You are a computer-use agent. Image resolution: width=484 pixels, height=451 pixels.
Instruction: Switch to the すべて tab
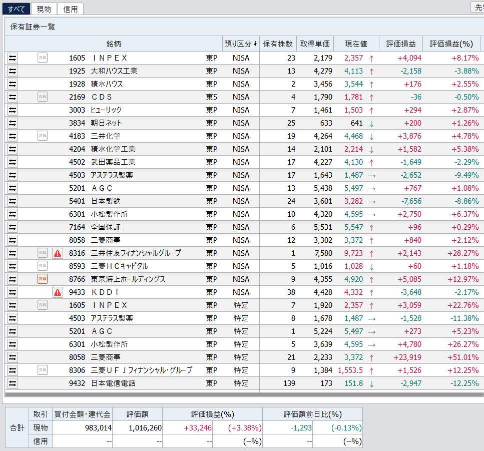[x=16, y=9]
